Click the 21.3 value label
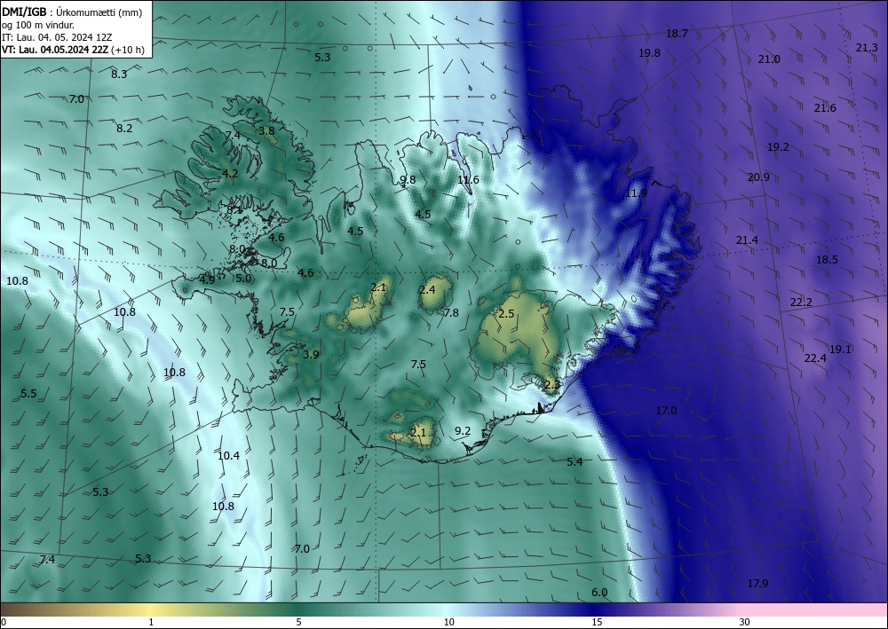This screenshot has height=629, width=888. tap(867, 48)
